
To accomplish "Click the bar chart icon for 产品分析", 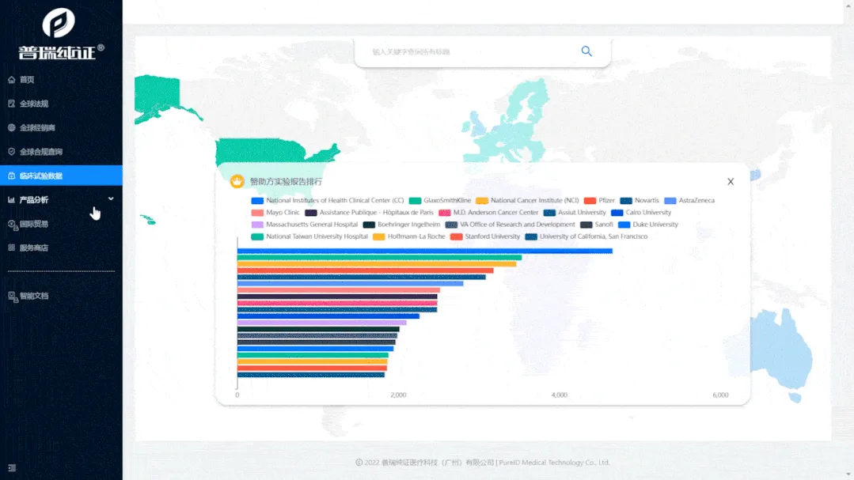I will (x=11, y=200).
